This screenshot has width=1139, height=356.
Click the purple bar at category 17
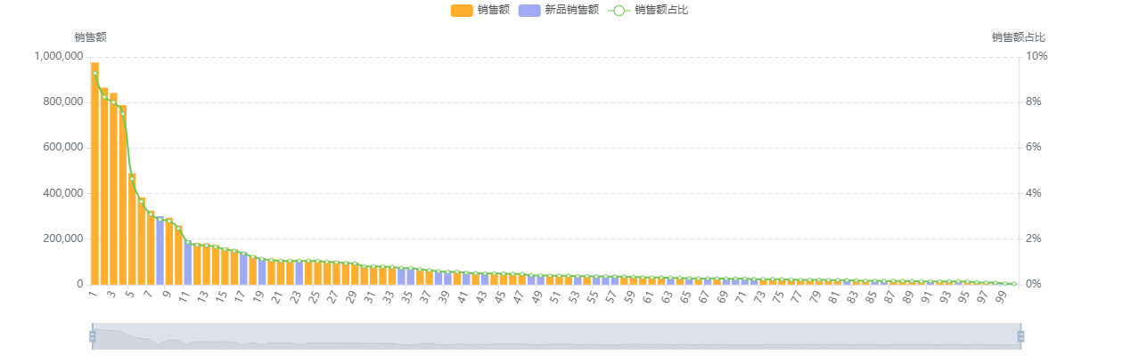[x=243, y=270]
